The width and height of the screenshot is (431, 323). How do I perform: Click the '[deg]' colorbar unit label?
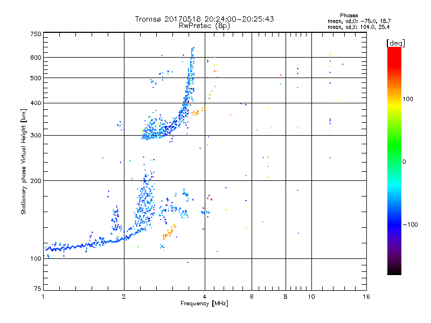[395, 43]
